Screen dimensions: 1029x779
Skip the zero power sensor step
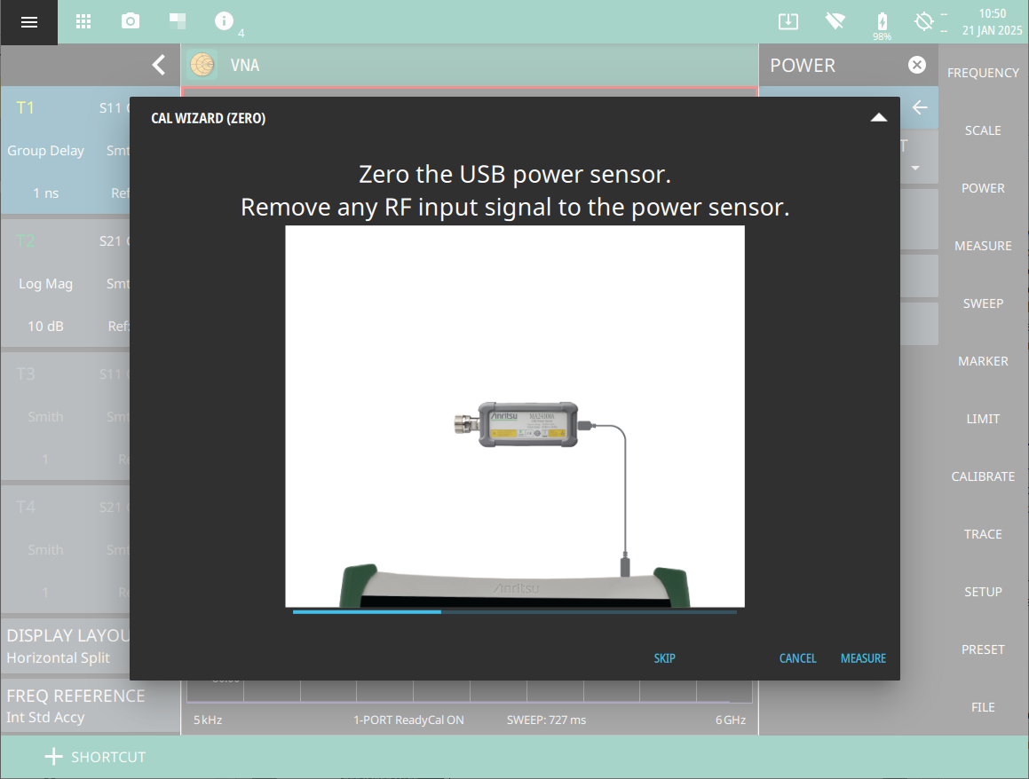(x=664, y=658)
